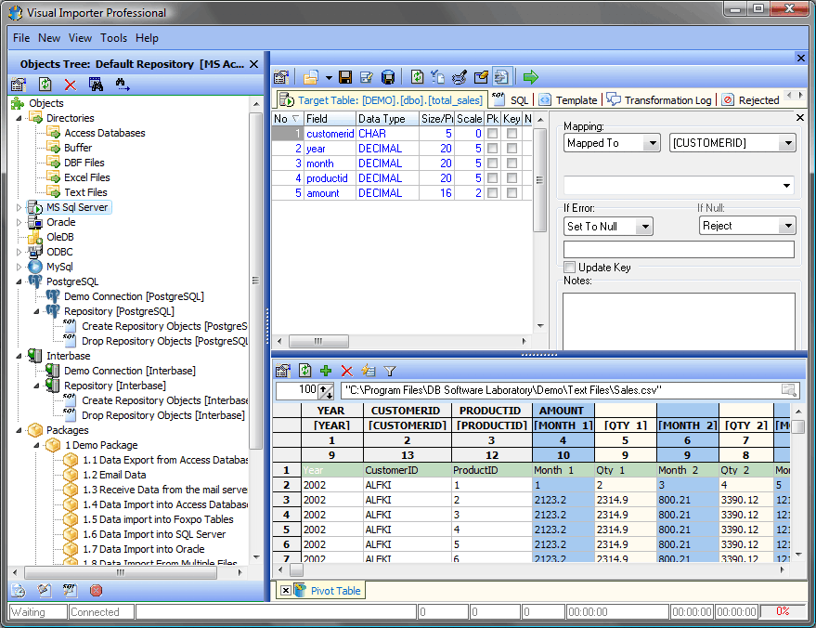816x628 pixels.
Task: Click the row count spinner next to 100
Action: coord(326,391)
